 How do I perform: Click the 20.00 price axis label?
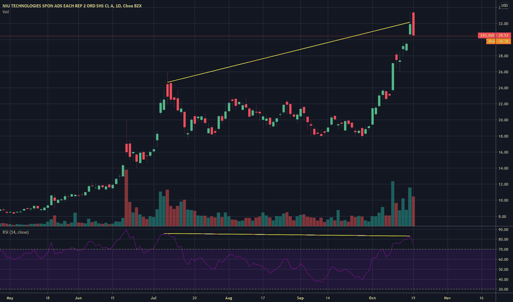pyautogui.click(x=503, y=120)
